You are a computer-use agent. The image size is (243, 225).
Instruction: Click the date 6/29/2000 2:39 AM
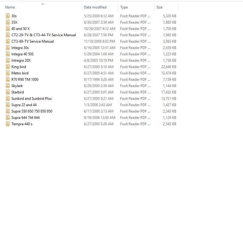[x=99, y=86]
